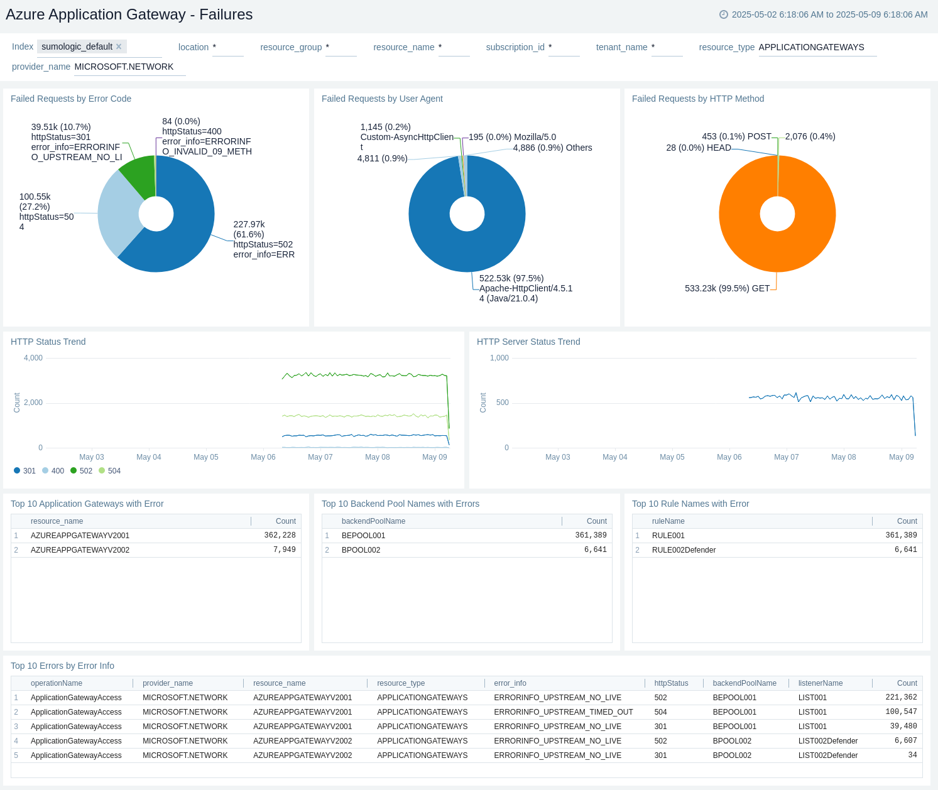Image resolution: width=938 pixels, height=790 pixels.
Task: Click the Top 10 Errors by Error Info title
Action: [x=62, y=666]
